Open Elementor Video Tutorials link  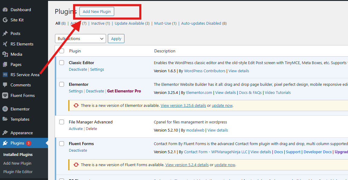click(x=278, y=93)
